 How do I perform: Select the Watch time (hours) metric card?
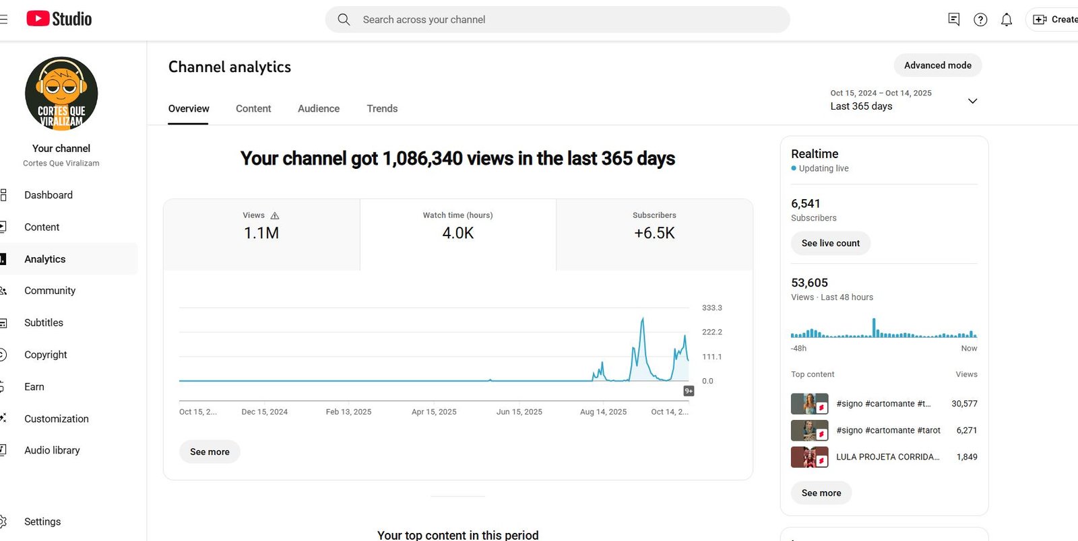tap(458, 234)
